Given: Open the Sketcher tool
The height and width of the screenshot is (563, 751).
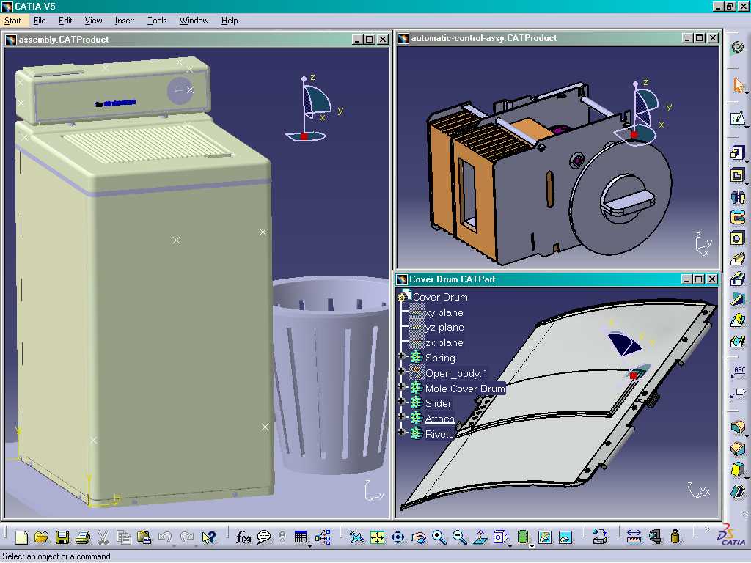Looking at the screenshot, I should tap(738, 118).
